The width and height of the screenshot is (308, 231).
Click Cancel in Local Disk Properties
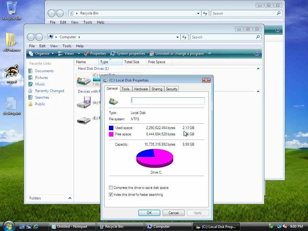[x=174, y=213]
